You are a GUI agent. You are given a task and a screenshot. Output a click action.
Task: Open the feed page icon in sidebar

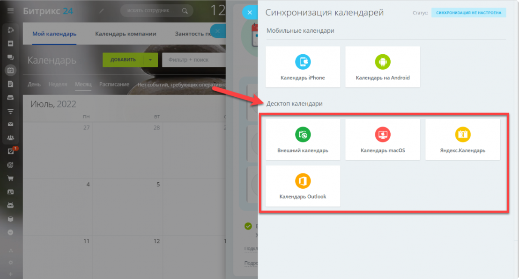[11, 43]
